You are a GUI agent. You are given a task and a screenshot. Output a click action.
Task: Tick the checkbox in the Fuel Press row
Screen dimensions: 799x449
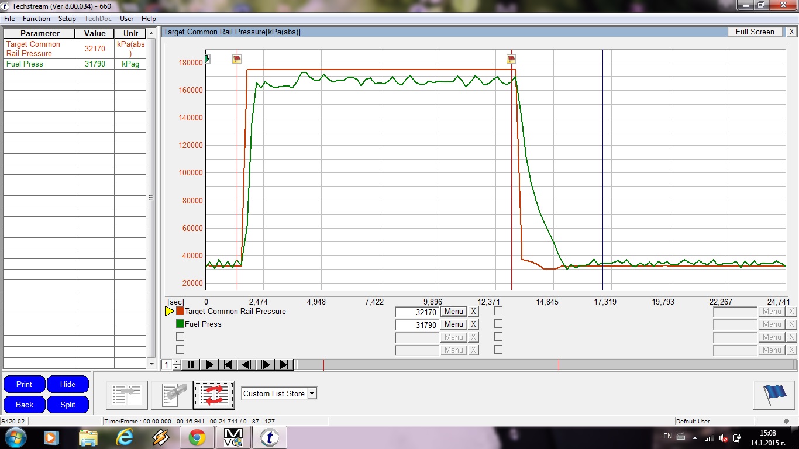tap(498, 324)
